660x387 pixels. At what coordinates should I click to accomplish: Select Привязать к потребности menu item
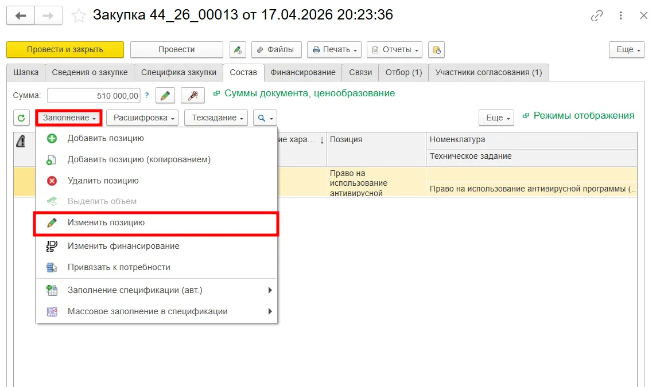(156, 267)
